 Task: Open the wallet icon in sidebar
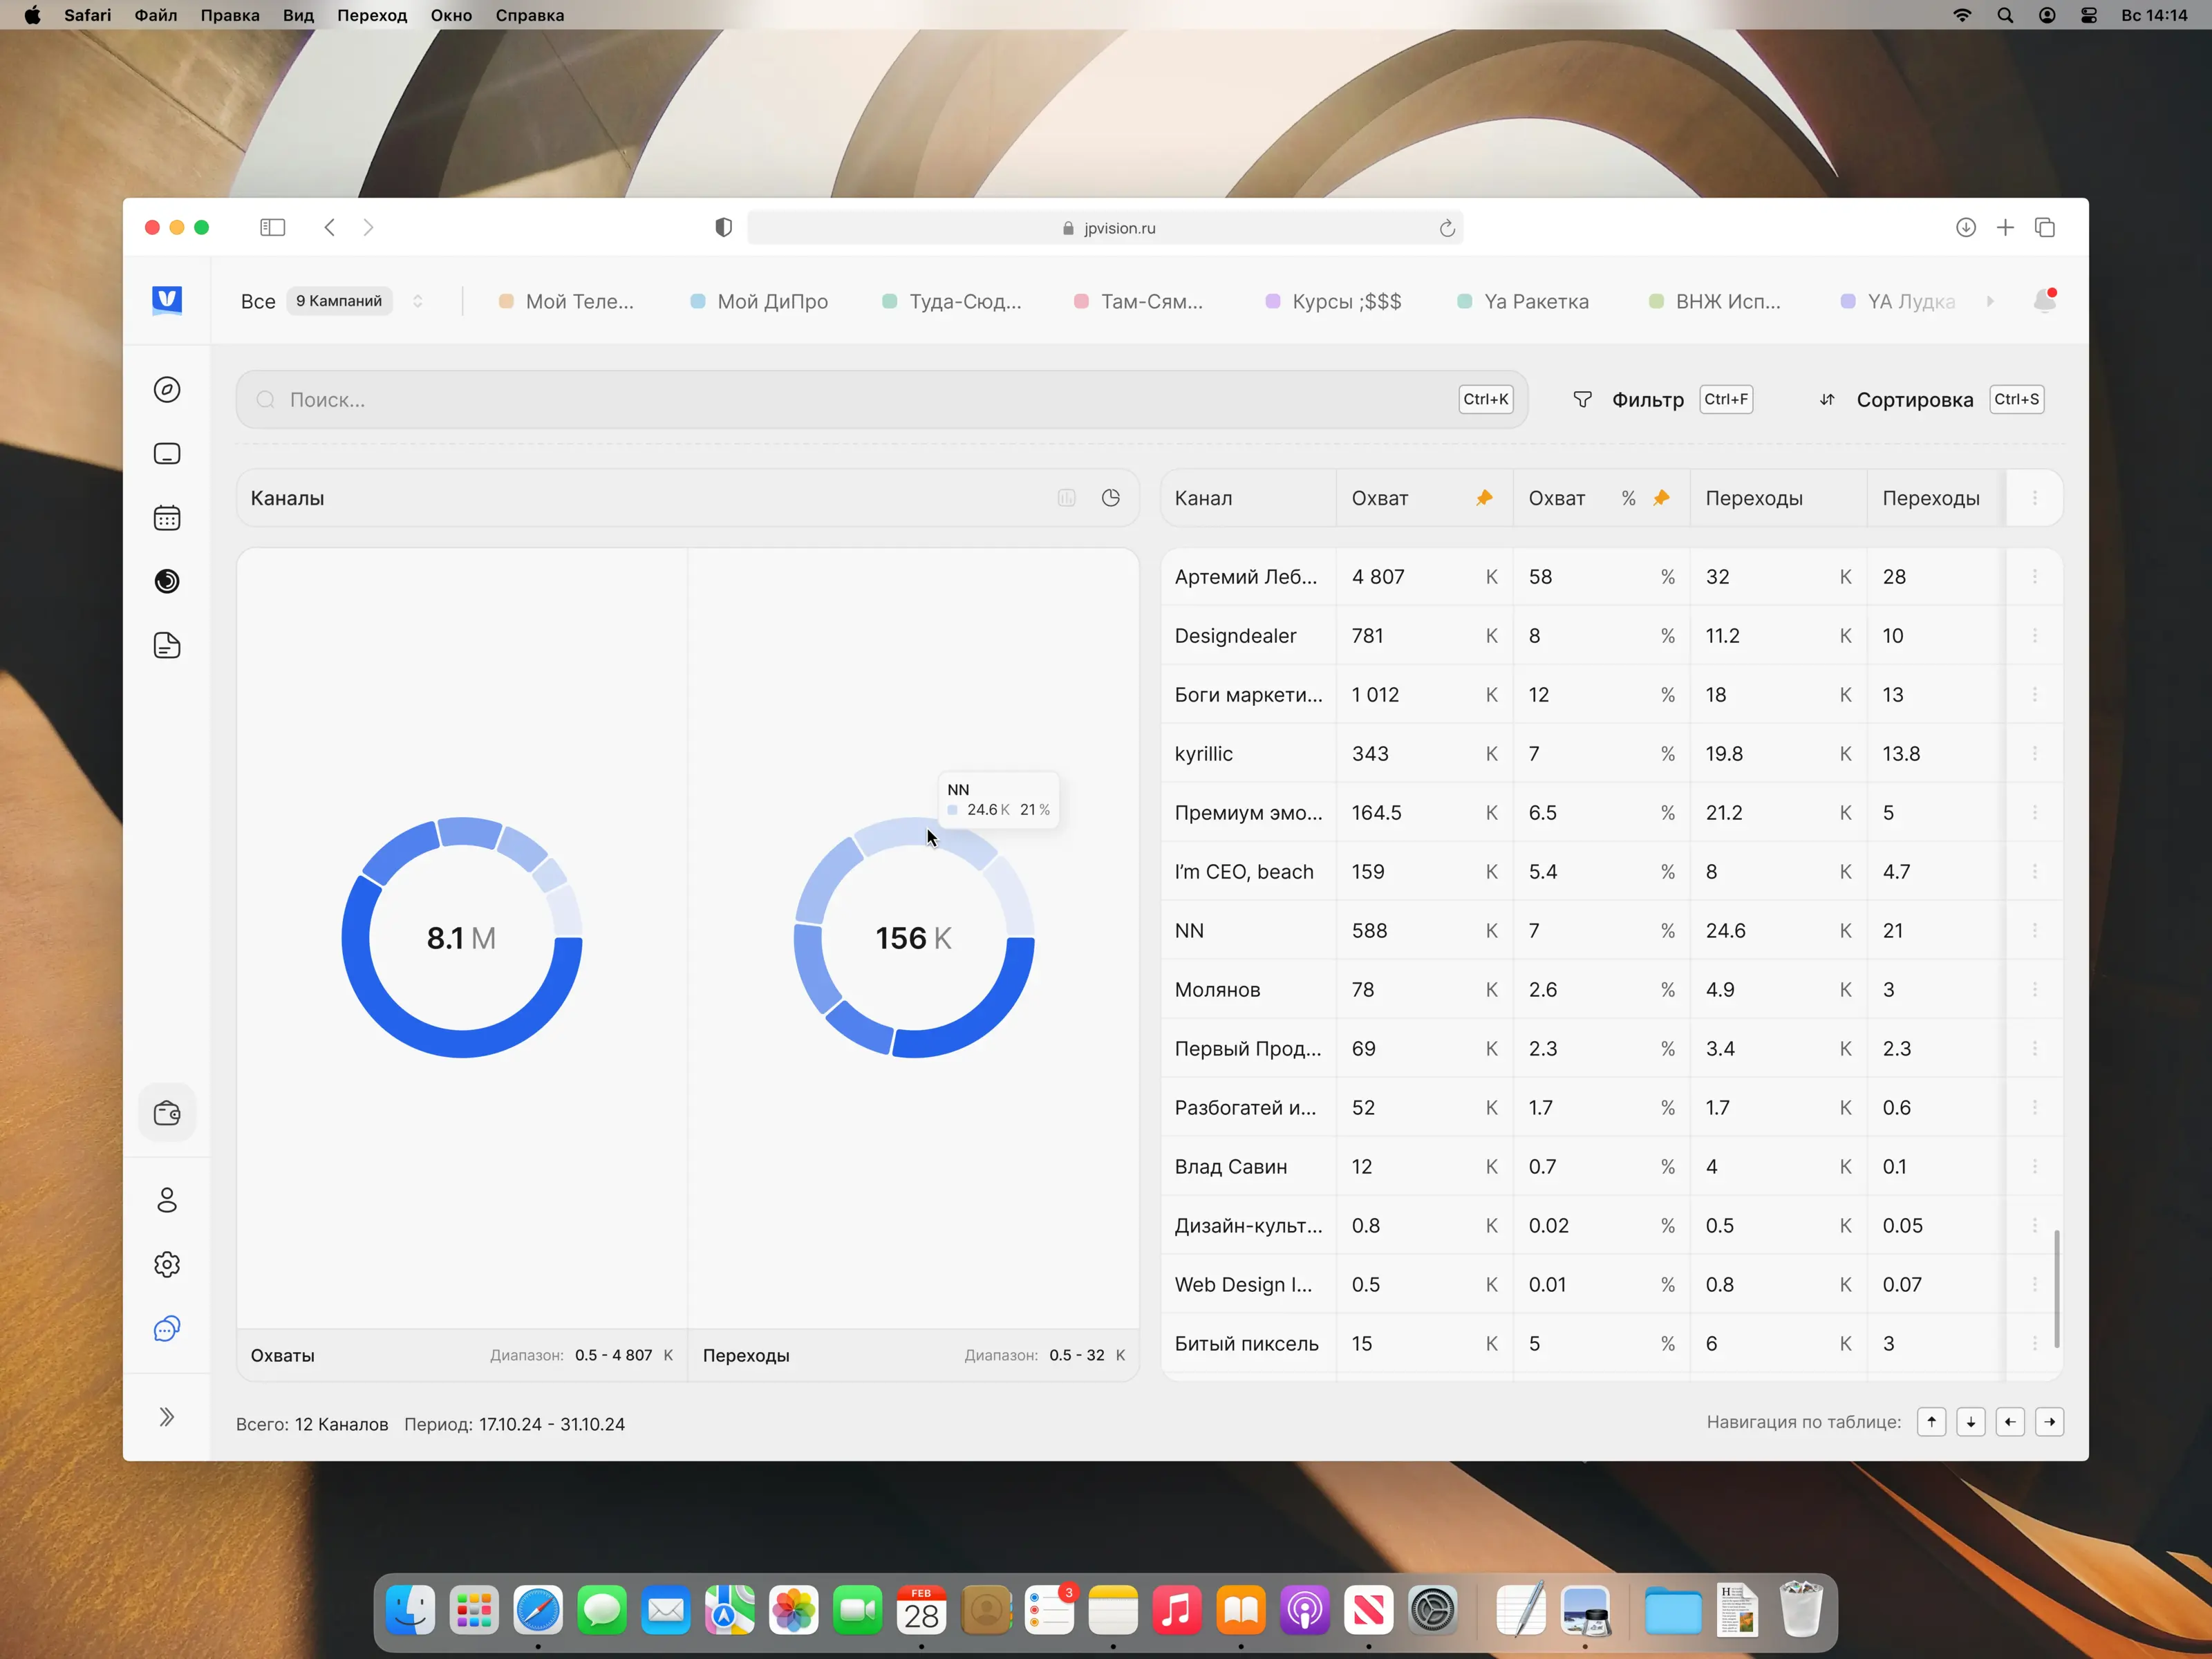[x=167, y=1113]
